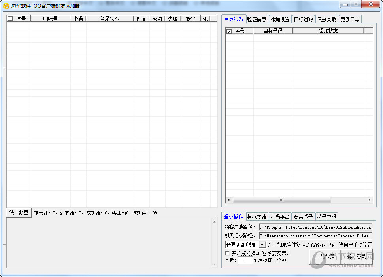Click the right scroll arrow of target list
383x277 pixels.
coord(369,200)
